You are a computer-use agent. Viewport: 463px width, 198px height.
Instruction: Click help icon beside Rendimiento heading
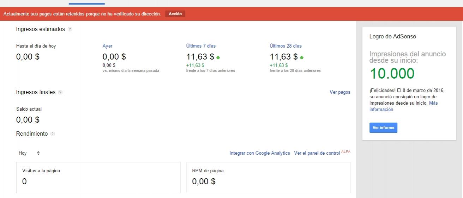[53, 134]
